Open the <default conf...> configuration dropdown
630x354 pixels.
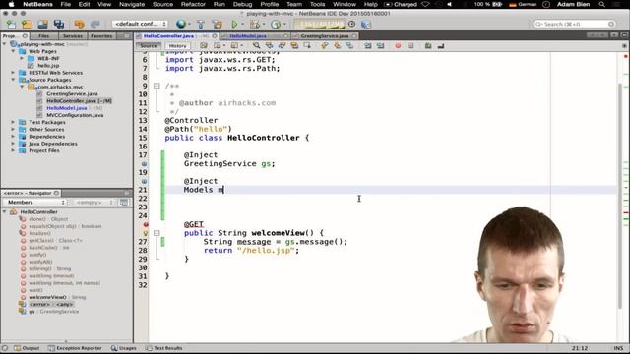coord(140,24)
